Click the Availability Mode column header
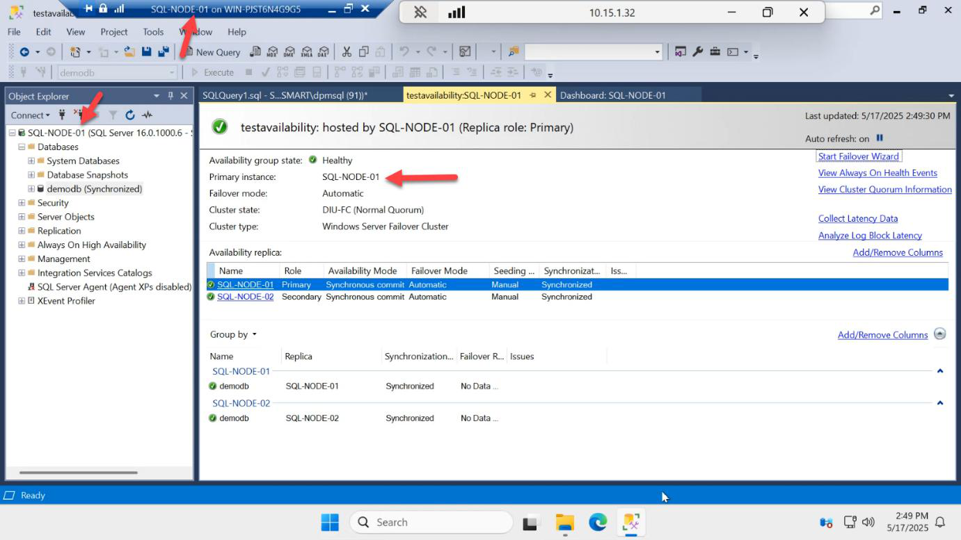This screenshot has height=540, width=961. click(x=365, y=271)
